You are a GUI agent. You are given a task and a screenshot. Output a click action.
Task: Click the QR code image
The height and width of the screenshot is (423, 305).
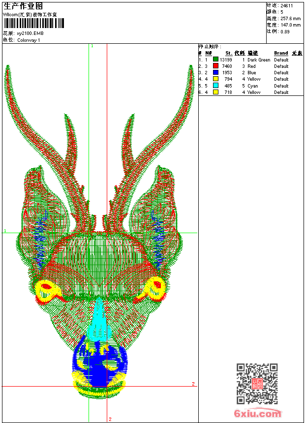click(257, 384)
